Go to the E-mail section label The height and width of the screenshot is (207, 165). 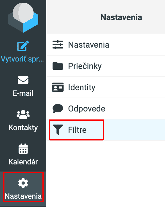click(x=23, y=93)
